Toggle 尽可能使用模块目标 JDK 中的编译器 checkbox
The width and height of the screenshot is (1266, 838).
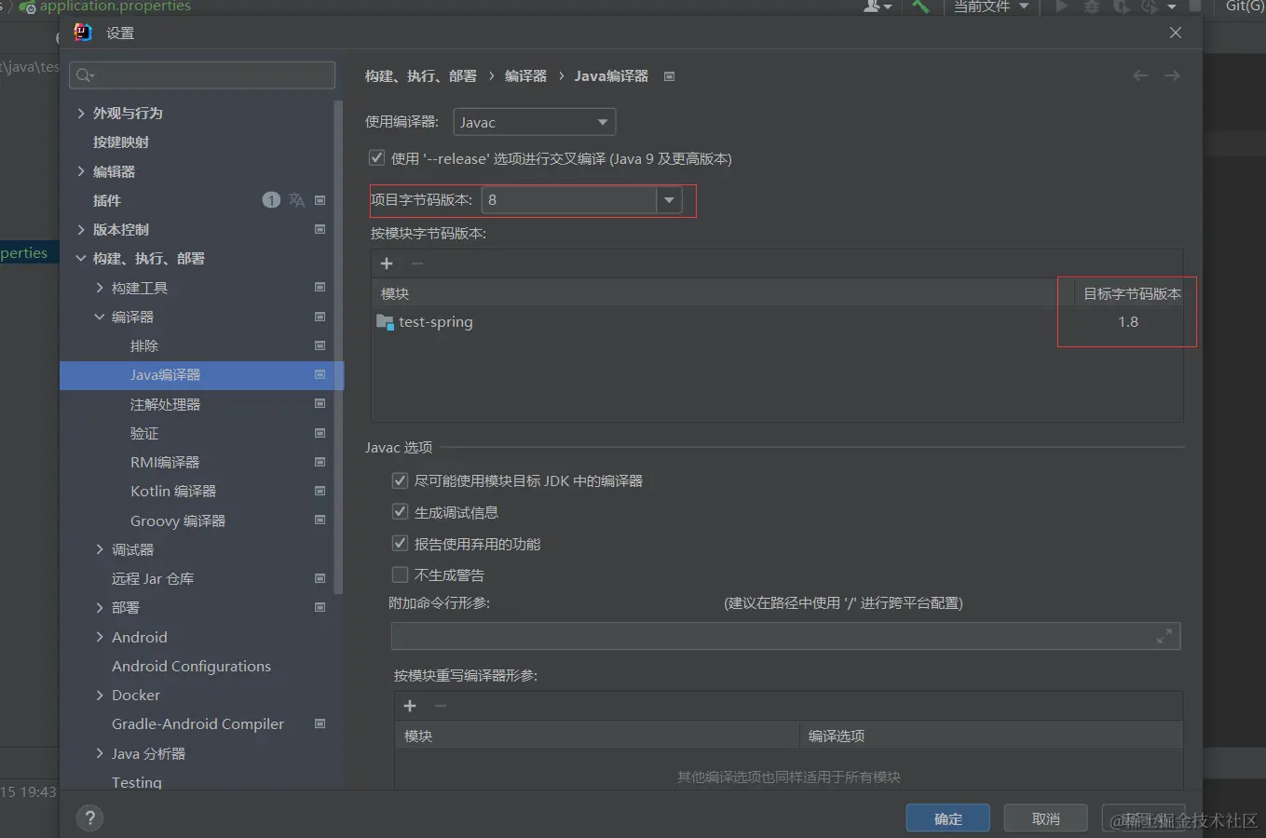(x=400, y=480)
